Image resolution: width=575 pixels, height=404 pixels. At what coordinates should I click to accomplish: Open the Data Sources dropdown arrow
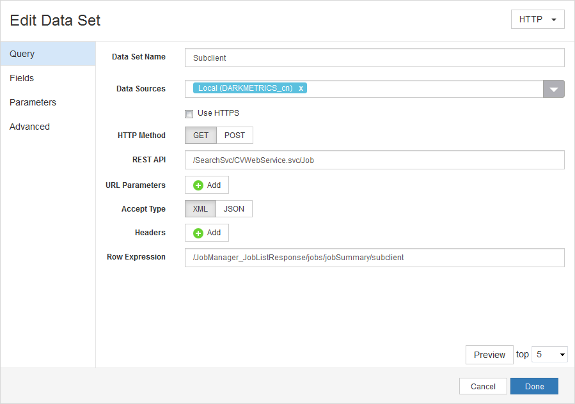pos(554,88)
